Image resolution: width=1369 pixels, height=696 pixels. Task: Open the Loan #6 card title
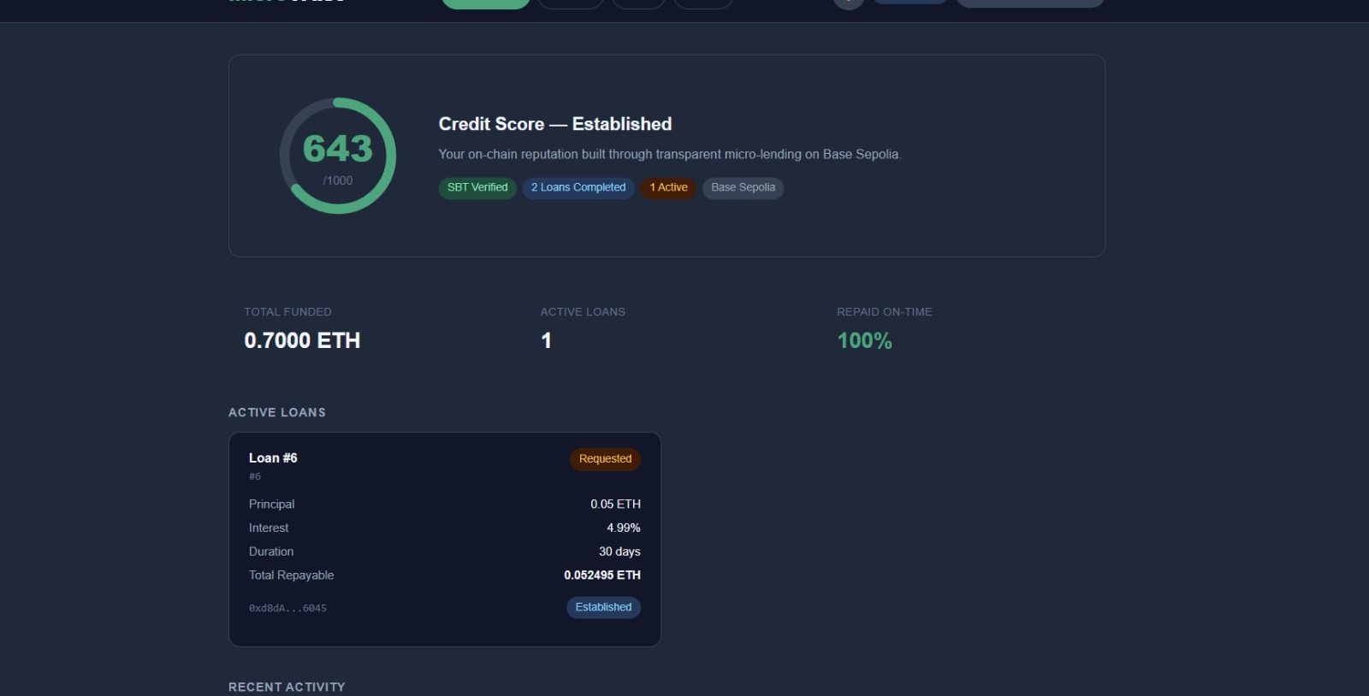coord(273,458)
